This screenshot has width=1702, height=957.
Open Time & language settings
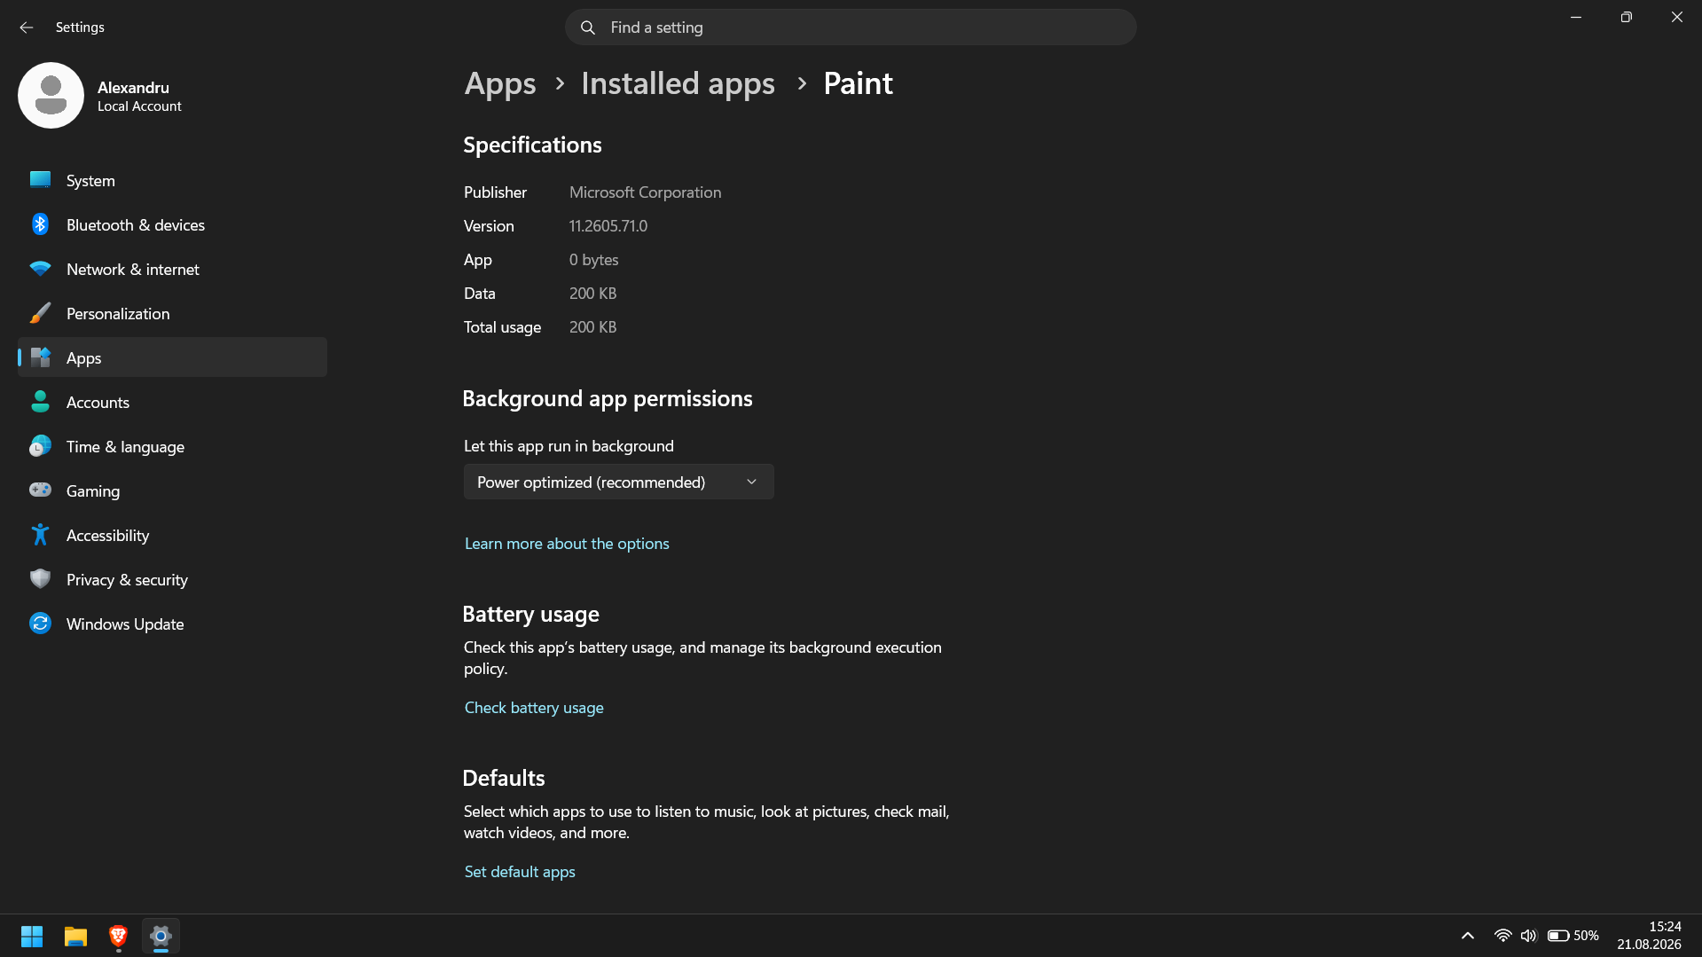(172, 446)
